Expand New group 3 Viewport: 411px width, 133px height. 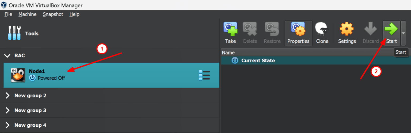(7, 110)
